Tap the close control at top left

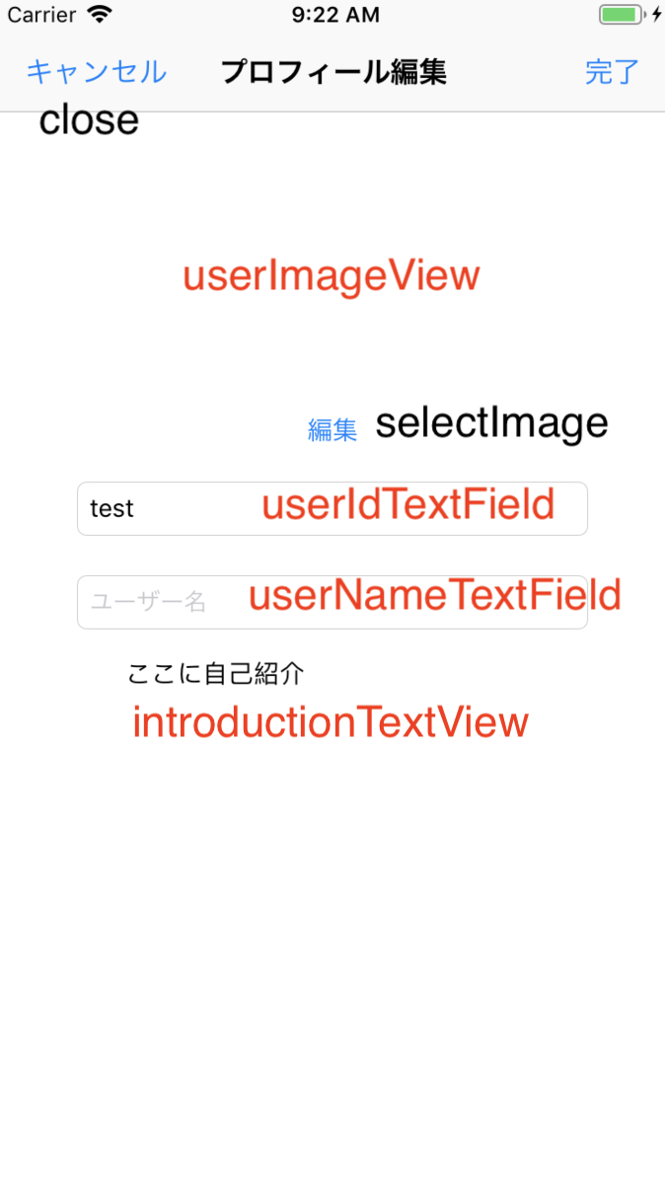88,119
